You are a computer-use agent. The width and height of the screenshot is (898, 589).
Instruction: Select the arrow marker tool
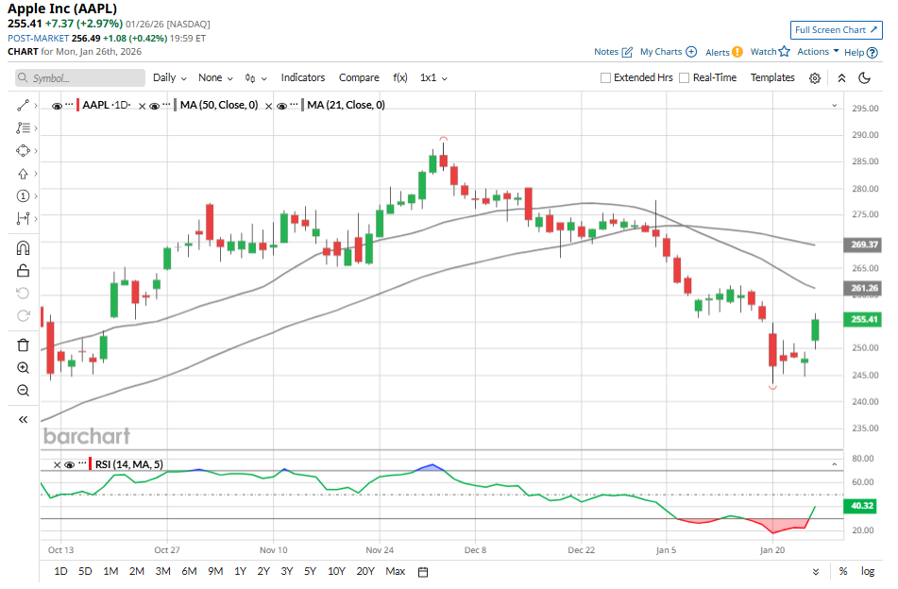(x=23, y=174)
